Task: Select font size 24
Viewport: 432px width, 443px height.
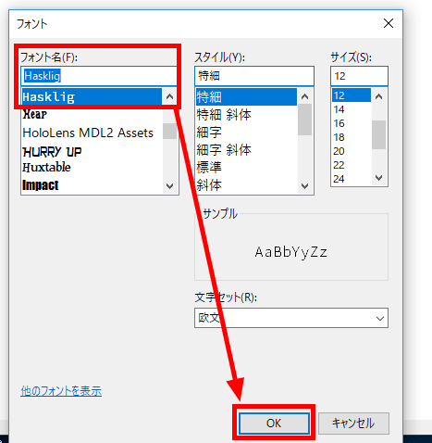Action: [339, 179]
